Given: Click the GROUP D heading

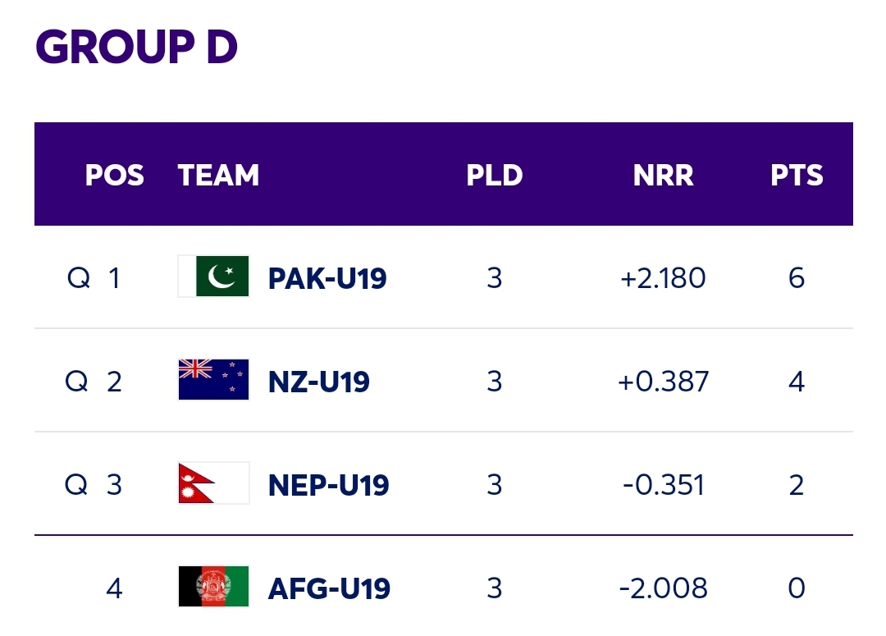Looking at the screenshot, I should pyautogui.click(x=136, y=46).
